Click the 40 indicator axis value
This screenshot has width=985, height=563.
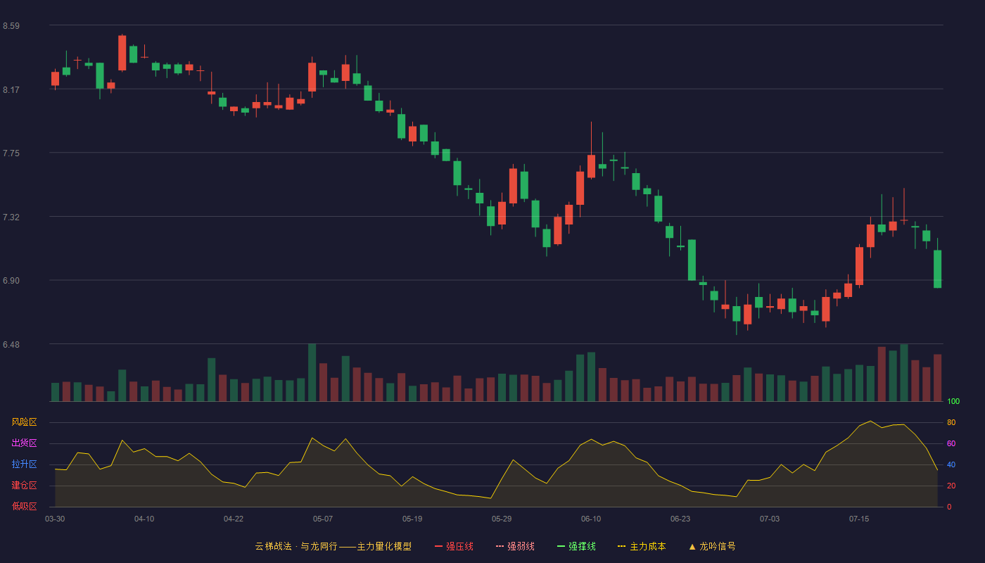tap(951, 464)
